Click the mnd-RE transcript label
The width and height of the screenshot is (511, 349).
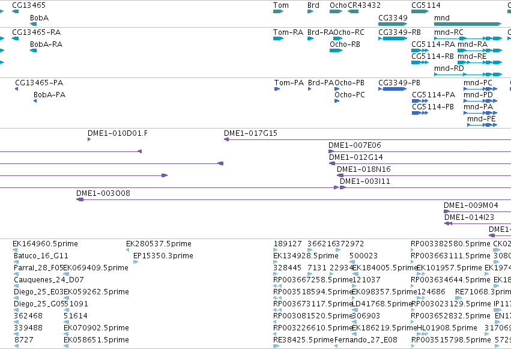[472, 56]
